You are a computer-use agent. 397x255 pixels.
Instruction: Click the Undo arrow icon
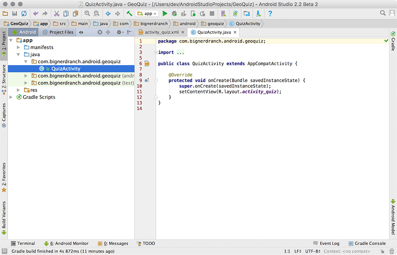point(35,13)
